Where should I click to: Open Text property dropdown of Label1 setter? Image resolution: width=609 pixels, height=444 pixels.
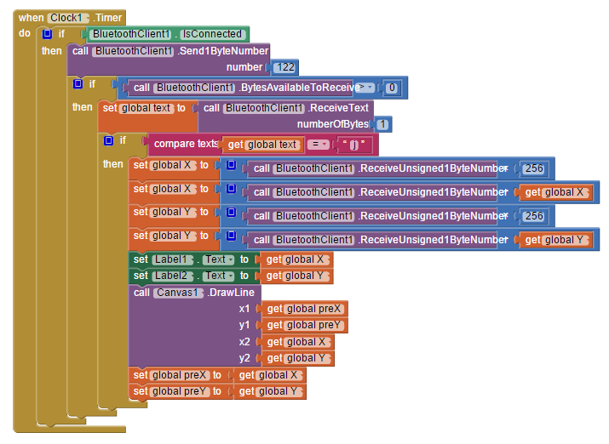tap(219, 259)
